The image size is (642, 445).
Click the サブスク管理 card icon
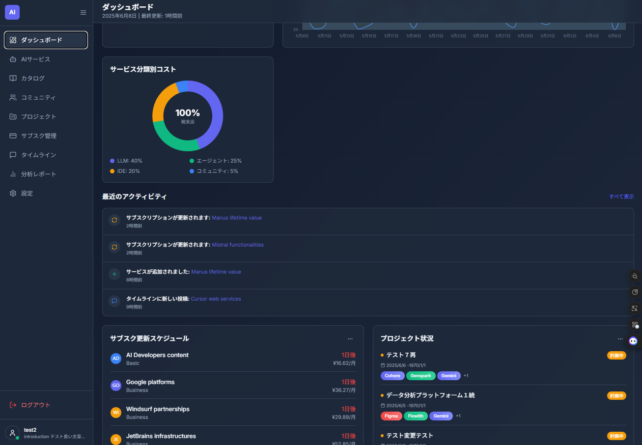(x=13, y=136)
